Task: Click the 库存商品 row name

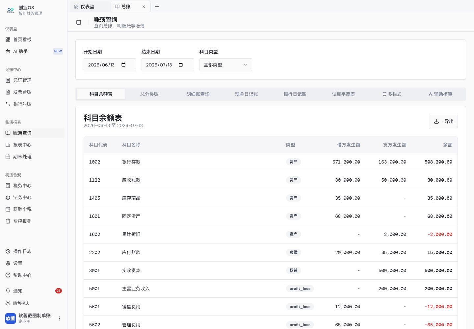Action: coord(131,198)
